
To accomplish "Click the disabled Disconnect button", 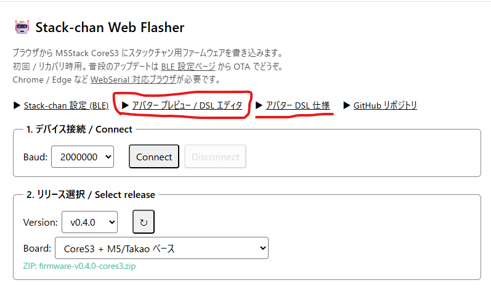I will 215,157.
